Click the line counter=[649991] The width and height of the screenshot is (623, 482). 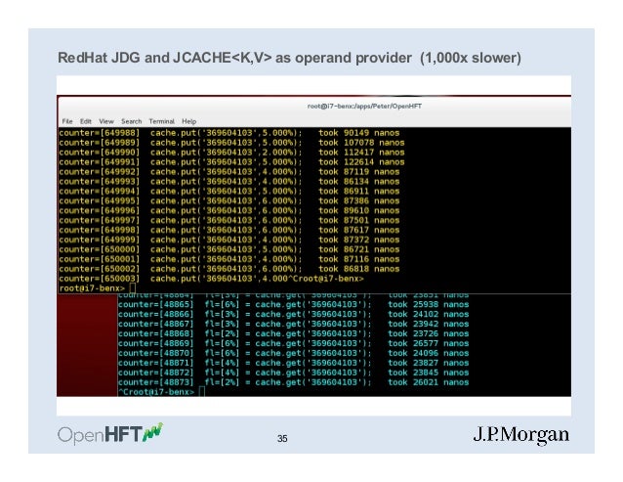tap(231, 162)
